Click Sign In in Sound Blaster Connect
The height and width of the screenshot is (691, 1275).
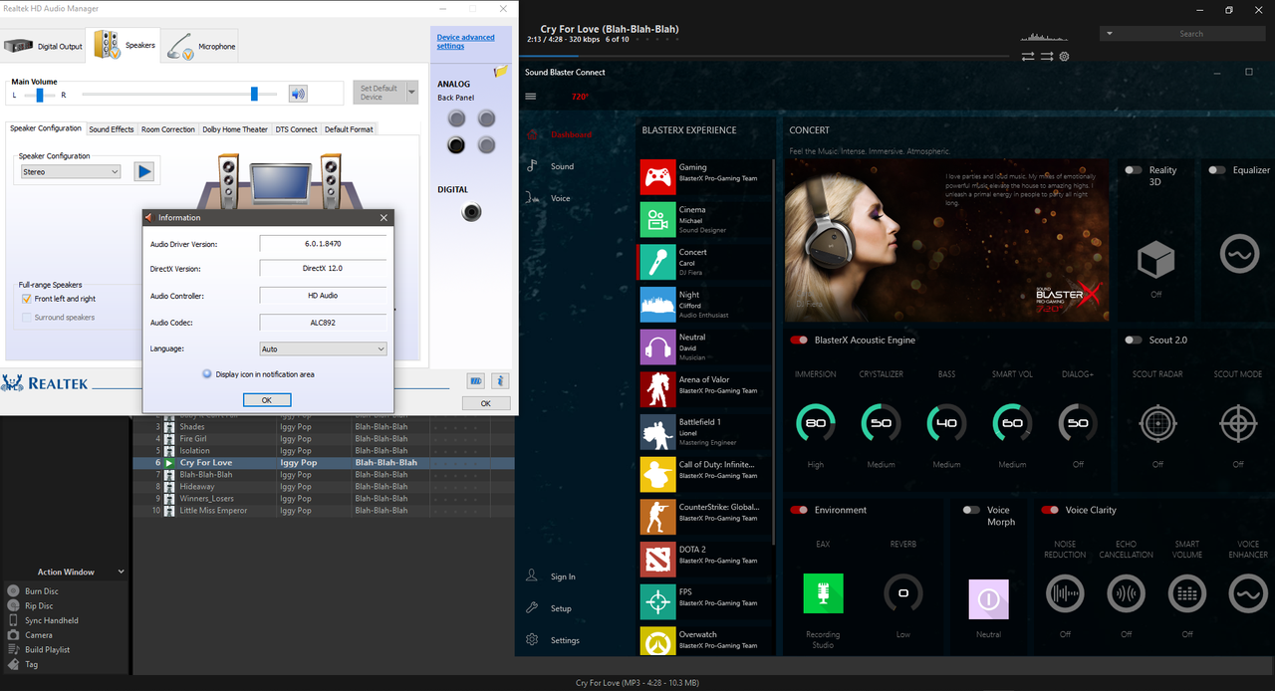pos(563,577)
